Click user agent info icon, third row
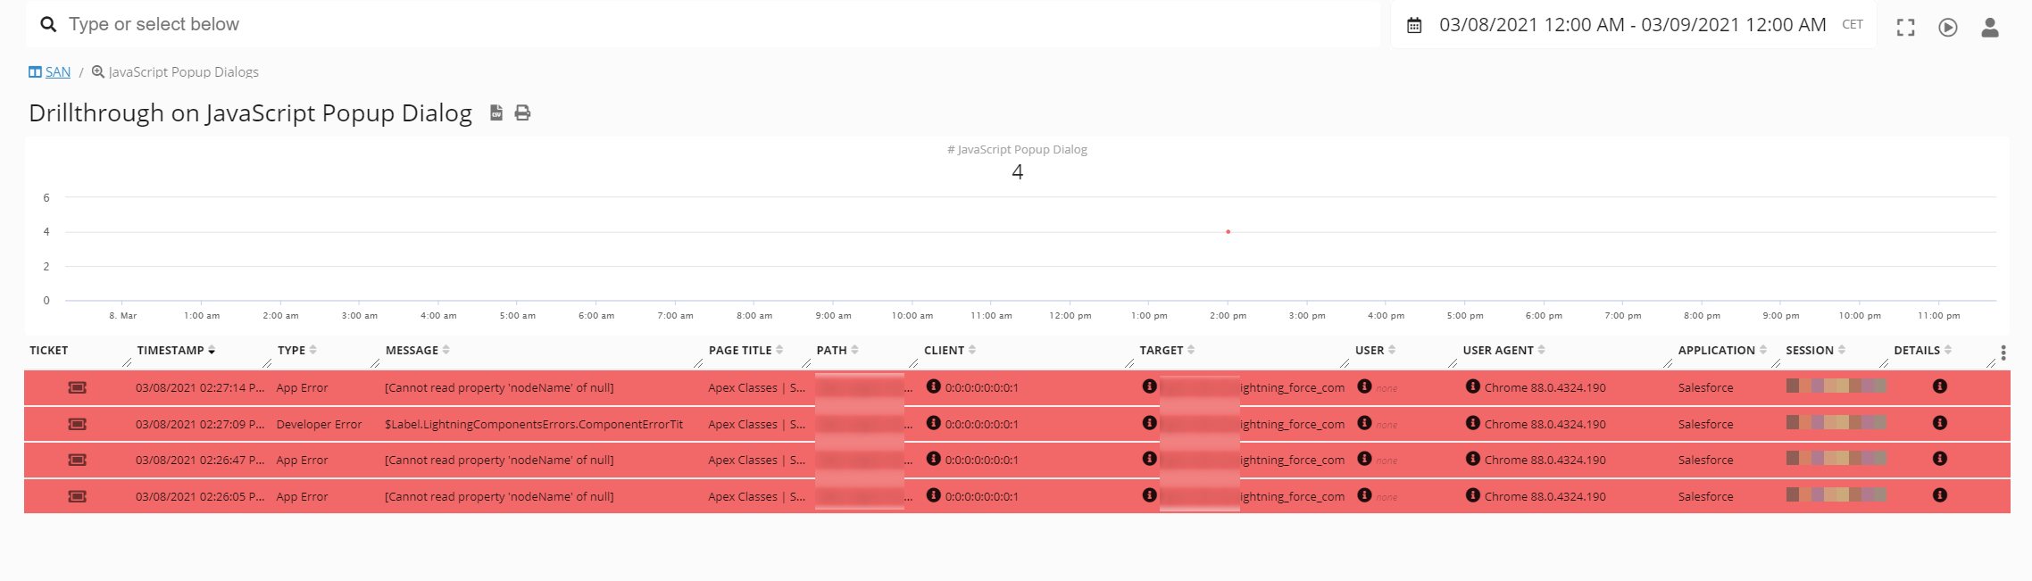2032x581 pixels. tap(1473, 459)
